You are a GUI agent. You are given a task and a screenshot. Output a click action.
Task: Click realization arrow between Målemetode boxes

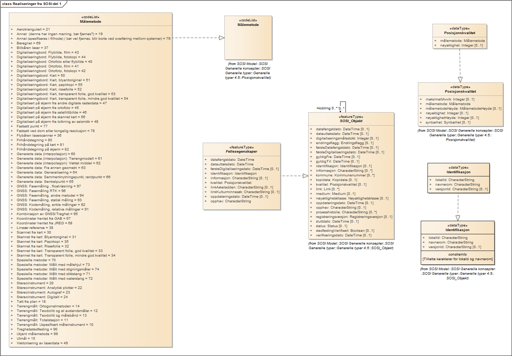198,38
